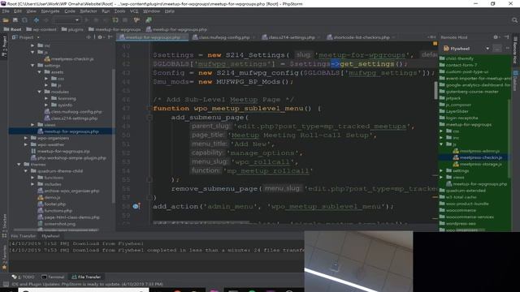Open the TODO tool window tab
This screenshot has width=520, height=292.
tap(24, 277)
